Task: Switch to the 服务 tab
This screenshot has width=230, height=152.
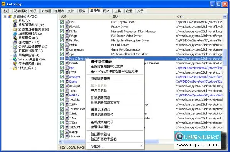Action: (x=82, y=11)
